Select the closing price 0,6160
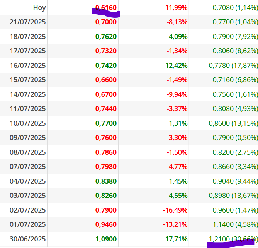This screenshot has height=248, width=258. [106, 8]
